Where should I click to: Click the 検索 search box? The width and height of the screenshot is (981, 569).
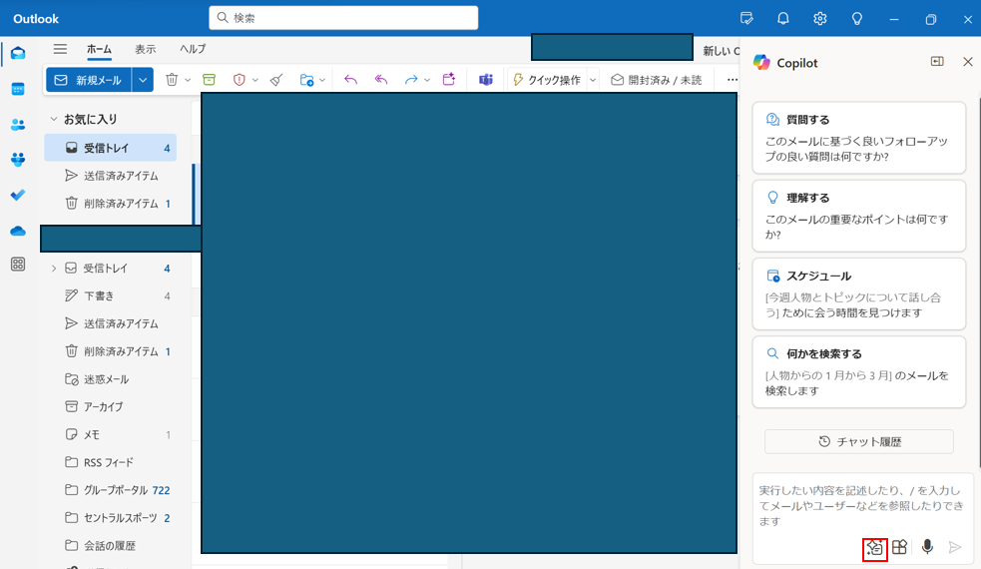(x=343, y=18)
